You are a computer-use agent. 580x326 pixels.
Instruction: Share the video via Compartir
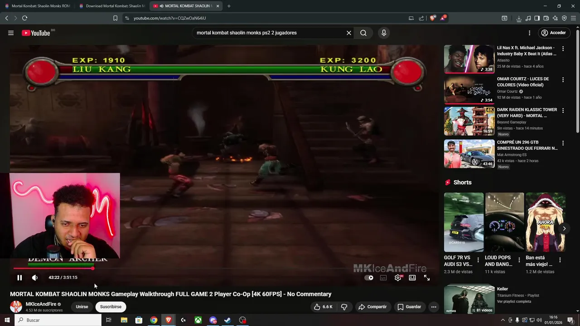click(x=372, y=307)
